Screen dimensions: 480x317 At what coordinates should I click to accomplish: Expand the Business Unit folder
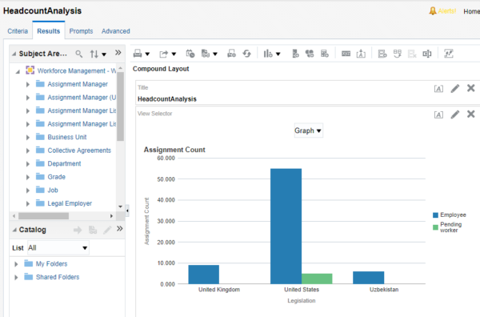(x=27, y=137)
